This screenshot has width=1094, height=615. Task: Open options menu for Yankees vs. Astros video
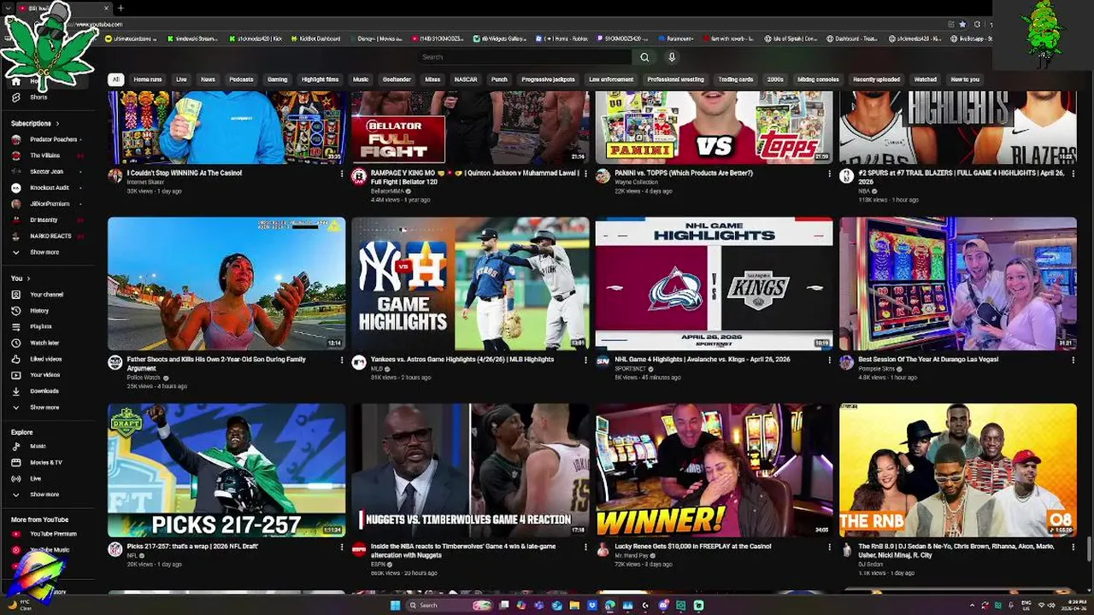585,360
